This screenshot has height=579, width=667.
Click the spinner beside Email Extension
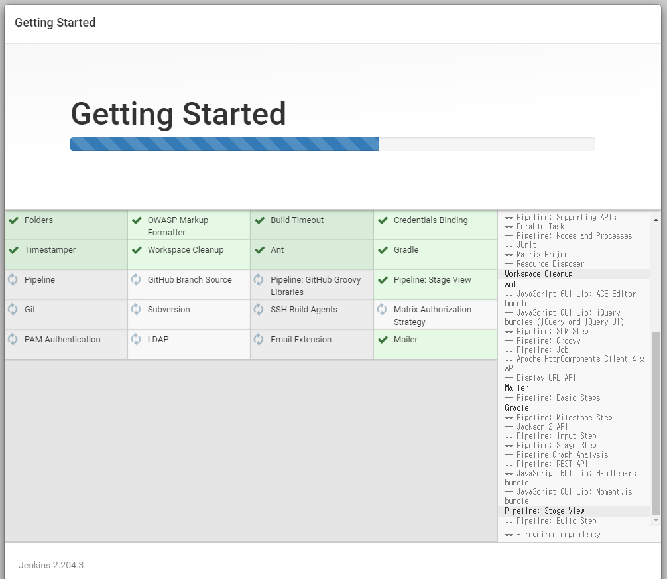pos(259,339)
